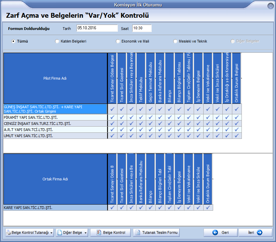Viewport: 276px width, 242px height.
Task: Choose the Ekonomik ve Mali filter
Action: coord(118,41)
